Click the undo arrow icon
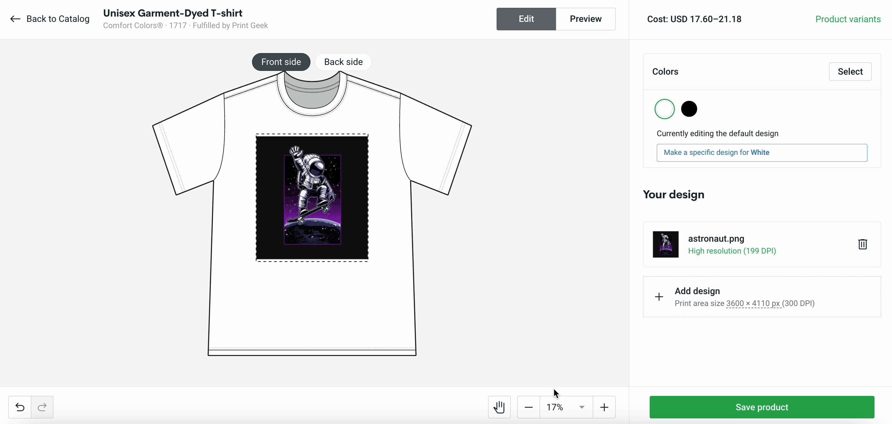 [20, 407]
